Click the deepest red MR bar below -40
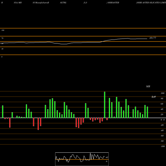Viewport: 166px width, 166px height. click(x=38, y=124)
